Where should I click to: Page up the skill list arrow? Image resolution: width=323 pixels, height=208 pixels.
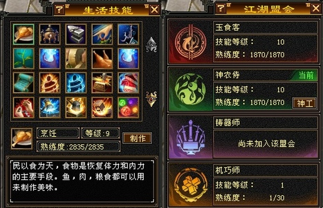pos(151,44)
